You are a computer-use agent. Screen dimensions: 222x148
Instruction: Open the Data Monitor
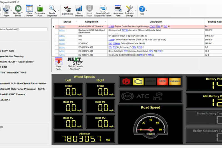coord(29,11)
